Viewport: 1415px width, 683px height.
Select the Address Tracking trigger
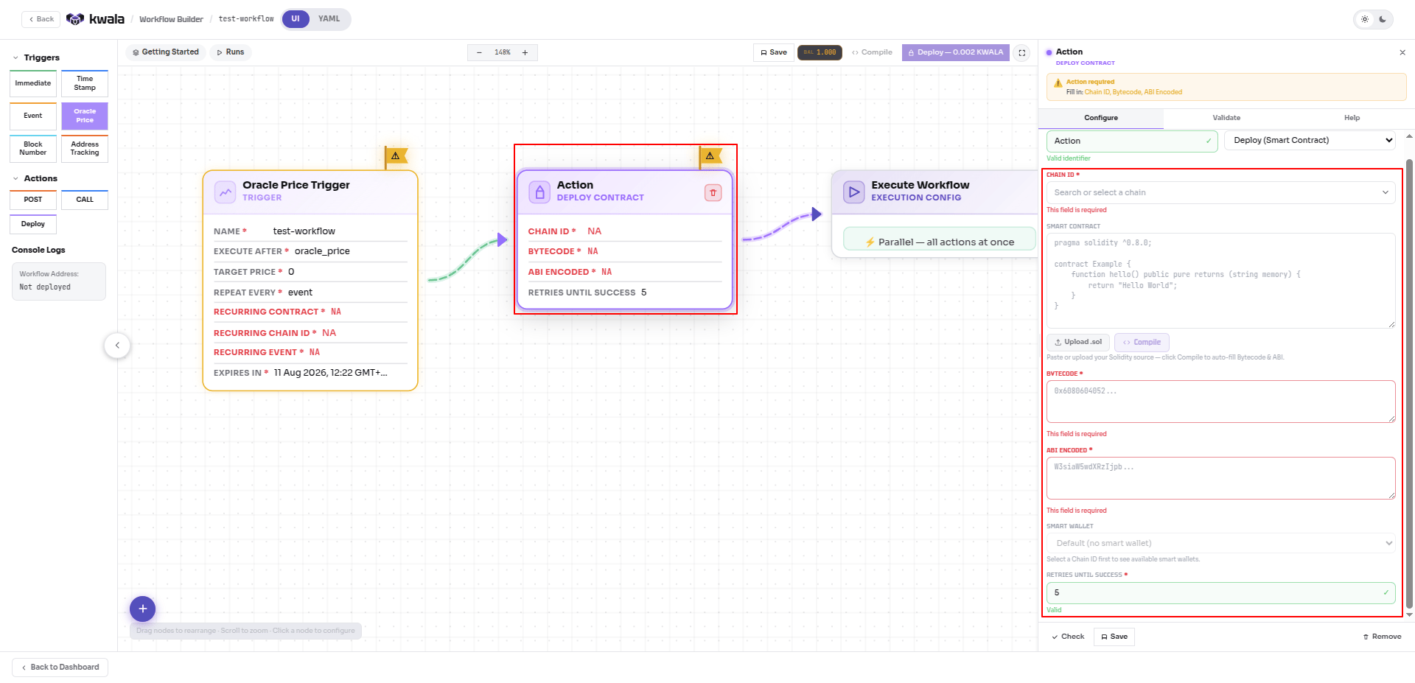(85, 148)
